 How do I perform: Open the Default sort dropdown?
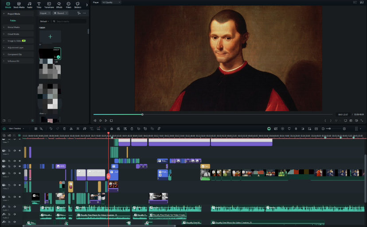tap(44, 21)
